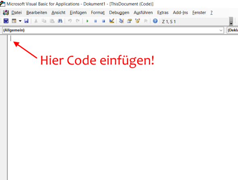Open the Debuggen menu

(x=119, y=12)
